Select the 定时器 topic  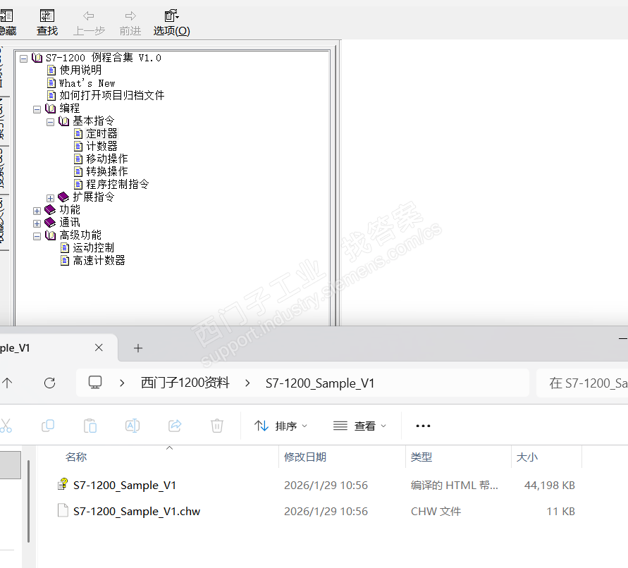[x=101, y=133]
